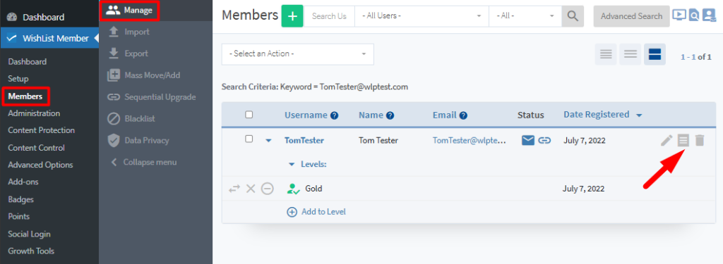Open the Select an Action dropdown

298,54
